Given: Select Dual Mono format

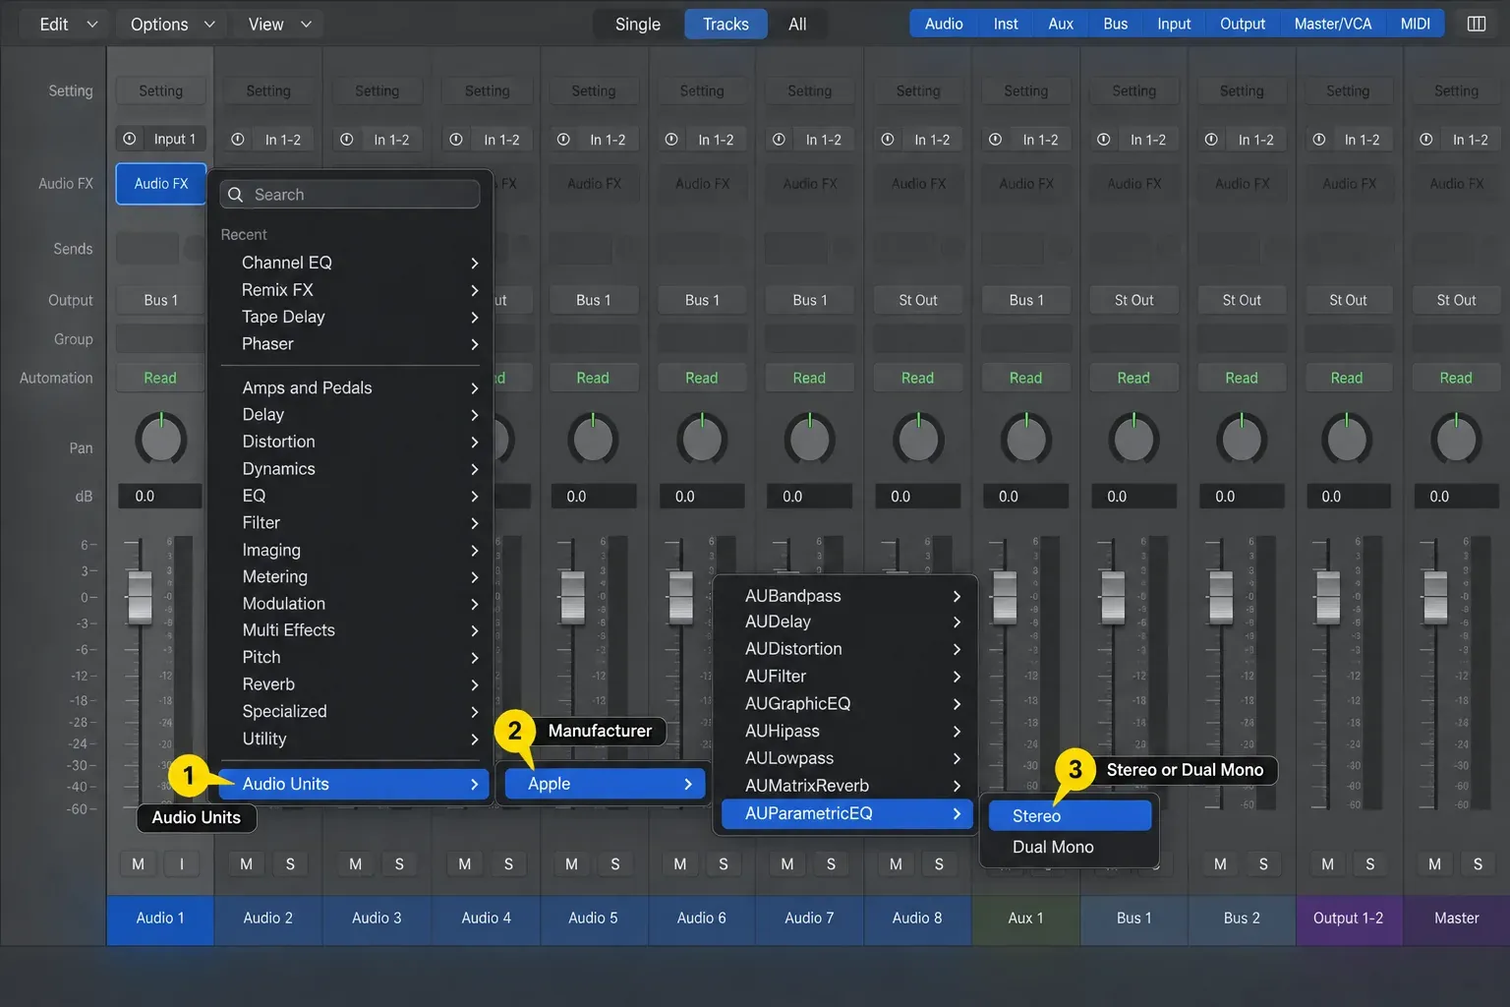Looking at the screenshot, I should coord(1070,847).
